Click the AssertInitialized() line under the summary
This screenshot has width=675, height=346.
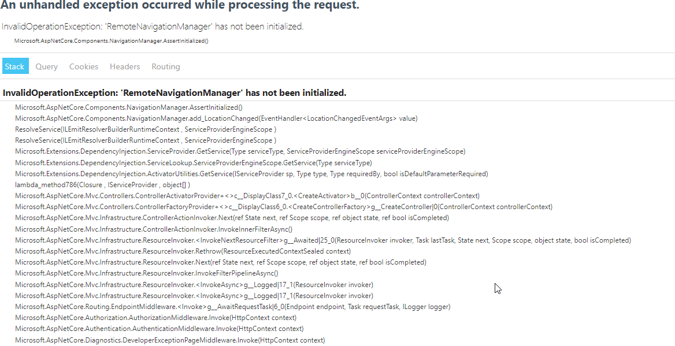pyautogui.click(x=111, y=41)
